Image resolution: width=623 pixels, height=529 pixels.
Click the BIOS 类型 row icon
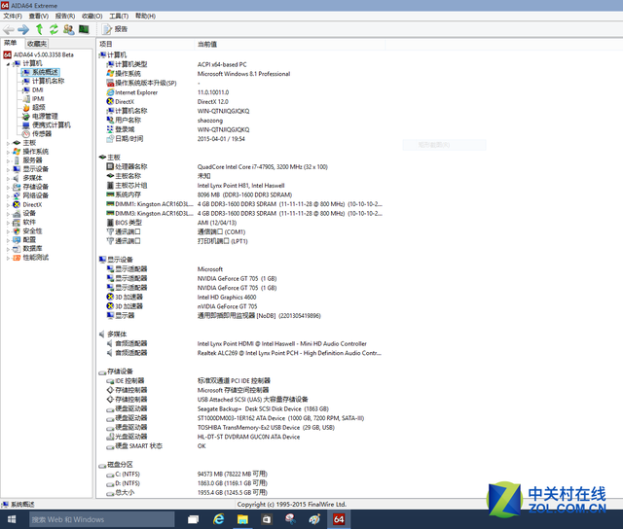[110, 223]
